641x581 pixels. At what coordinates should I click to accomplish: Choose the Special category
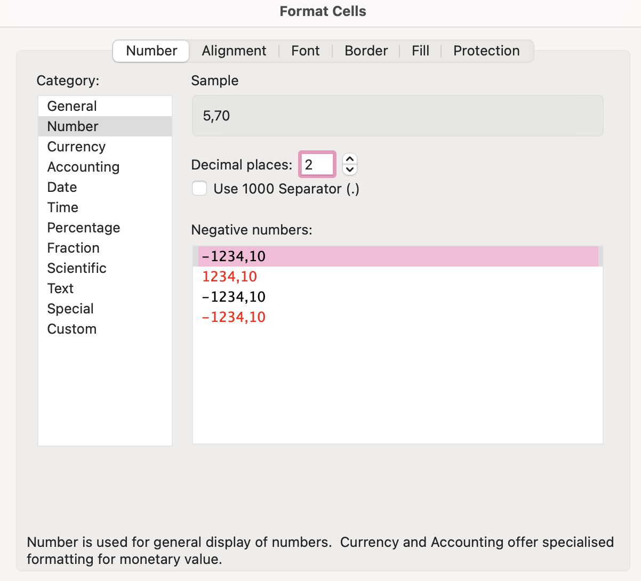point(105,309)
